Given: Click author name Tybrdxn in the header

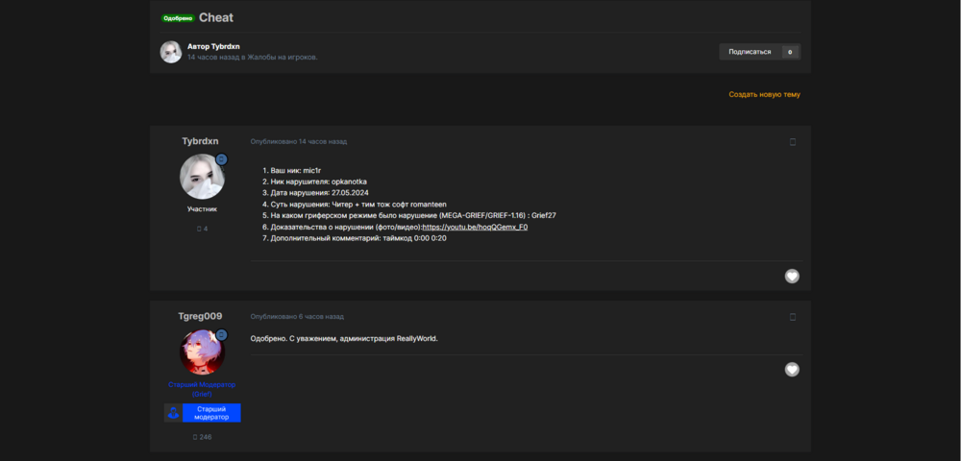Looking at the screenshot, I should tap(225, 46).
